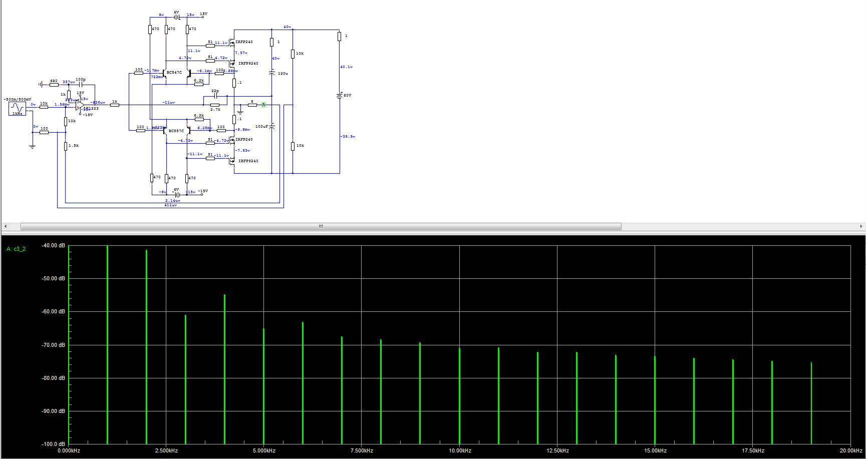Select the top IRFP240 MOSFET
The image size is (866, 459).
(x=232, y=43)
